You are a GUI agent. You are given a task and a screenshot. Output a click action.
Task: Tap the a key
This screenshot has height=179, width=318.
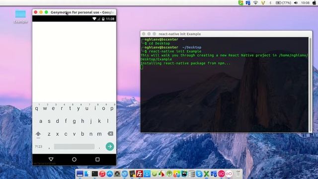pyautogui.click(x=41, y=121)
